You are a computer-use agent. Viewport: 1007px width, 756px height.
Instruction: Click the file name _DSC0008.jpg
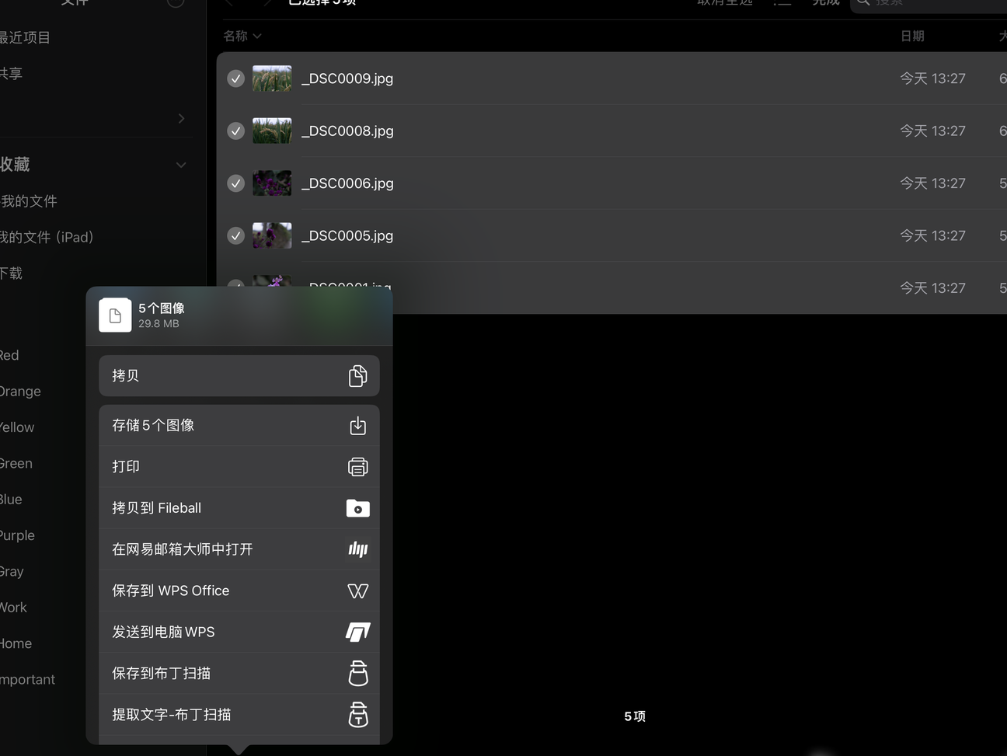(x=347, y=131)
